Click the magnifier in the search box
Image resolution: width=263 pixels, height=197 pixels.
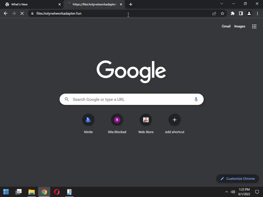click(67, 99)
